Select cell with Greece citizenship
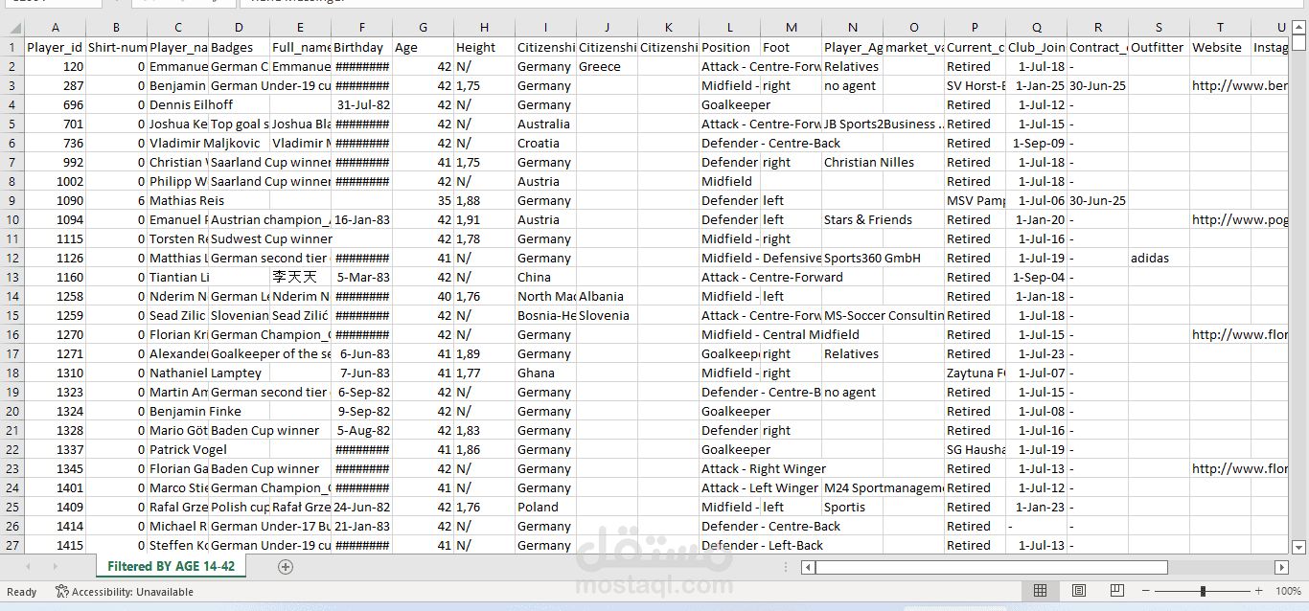1309x611 pixels. click(608, 66)
